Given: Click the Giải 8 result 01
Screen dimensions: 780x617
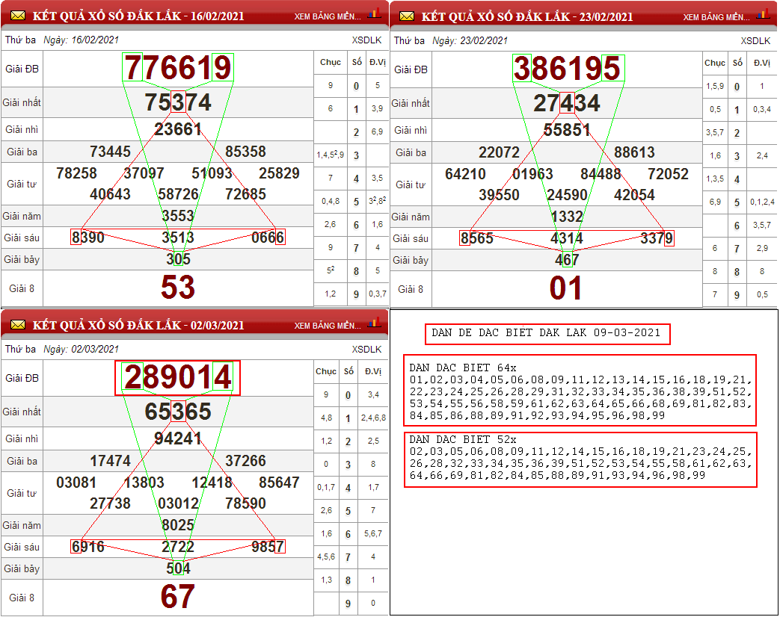Looking at the screenshot, I should point(566,288).
